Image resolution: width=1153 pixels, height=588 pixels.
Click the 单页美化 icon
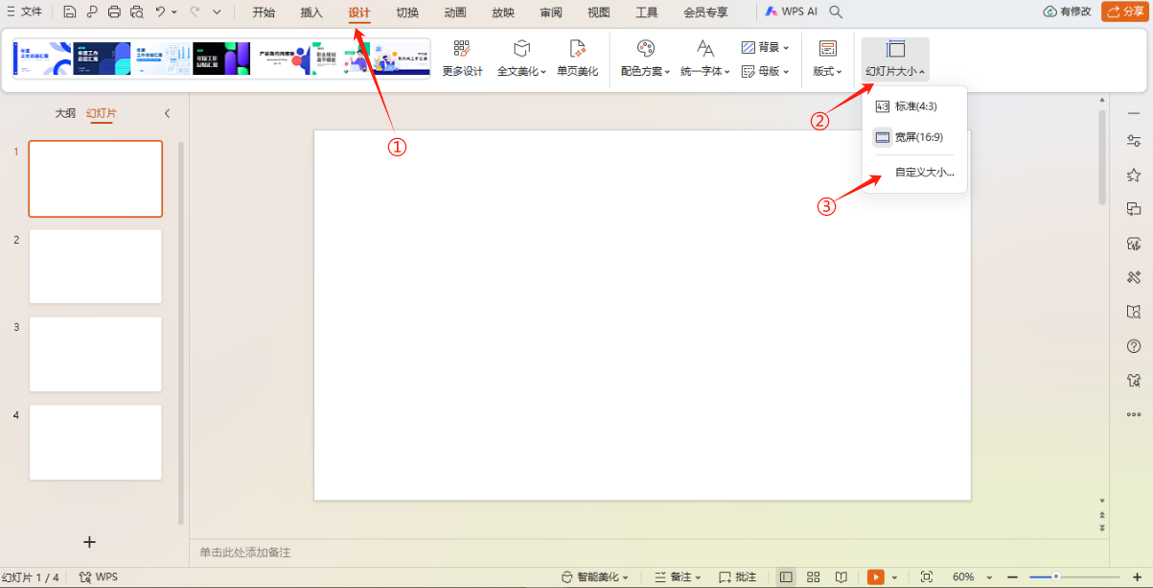tap(577, 59)
